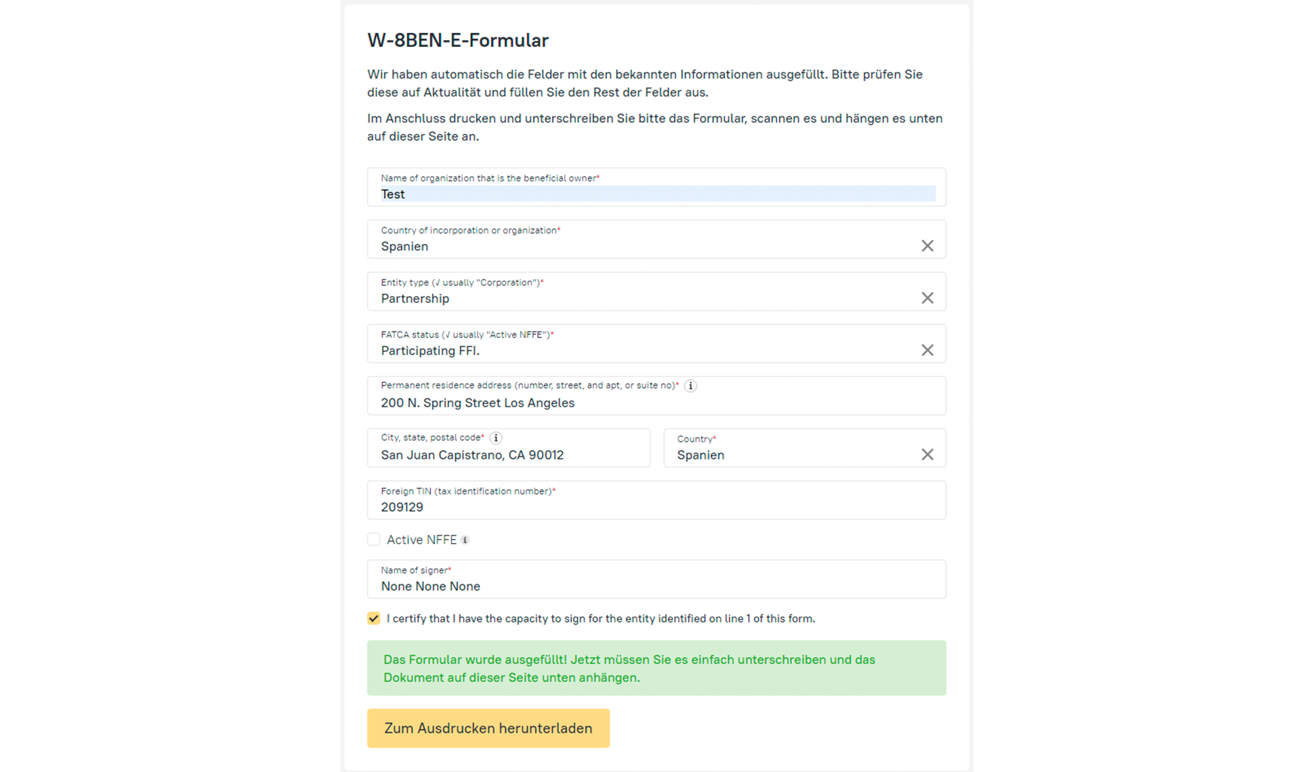Click the Permanent residence address field
Image resolution: width=1304 pixels, height=772 pixels.
point(656,403)
